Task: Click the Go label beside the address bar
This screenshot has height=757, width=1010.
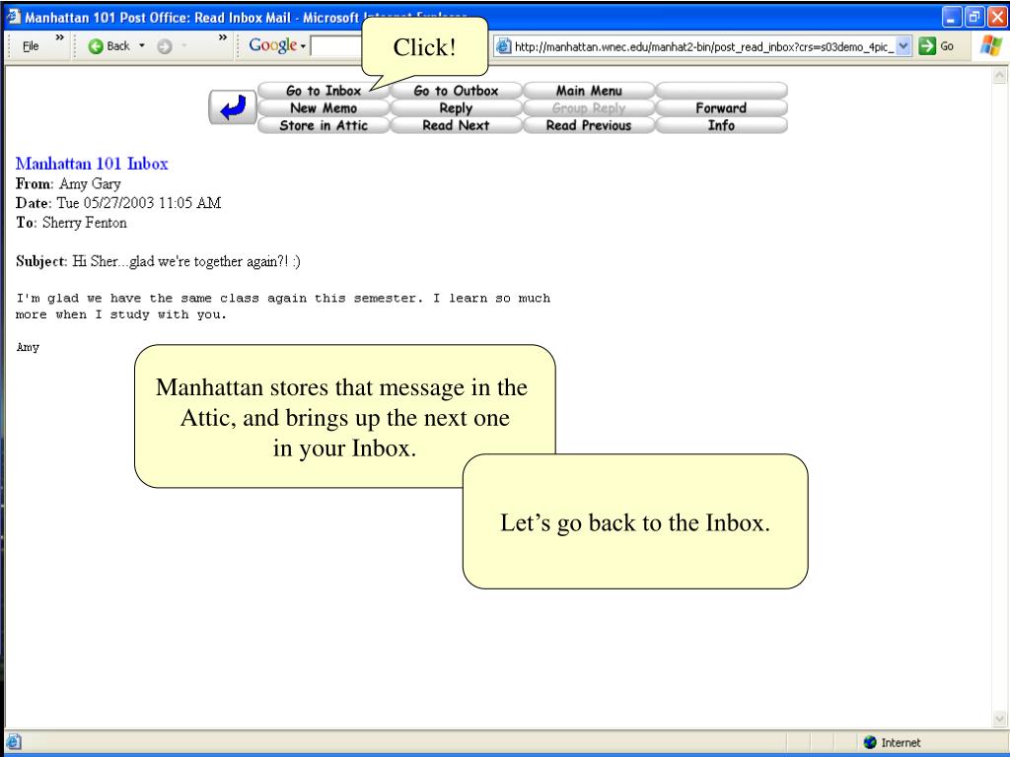Action: tap(946, 46)
